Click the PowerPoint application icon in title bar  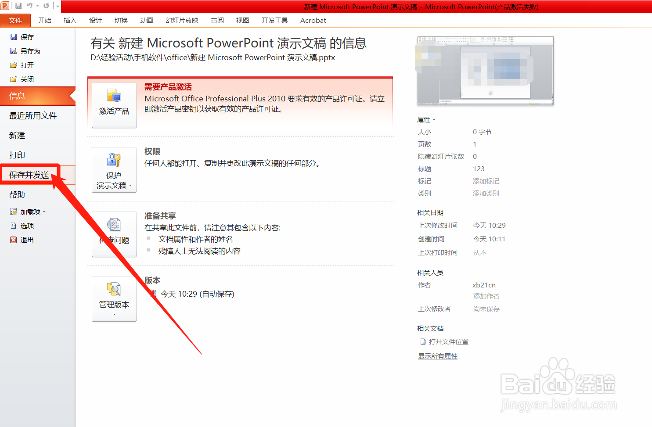tap(5, 6)
